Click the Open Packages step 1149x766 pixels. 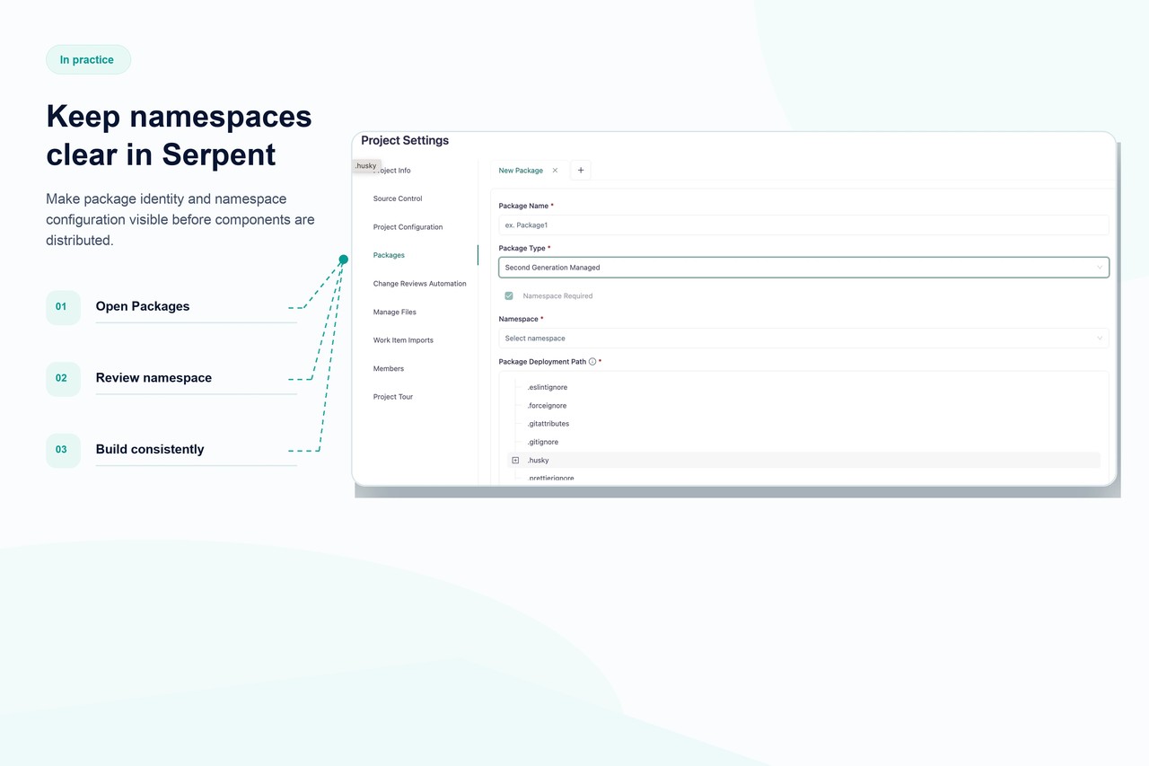(143, 306)
